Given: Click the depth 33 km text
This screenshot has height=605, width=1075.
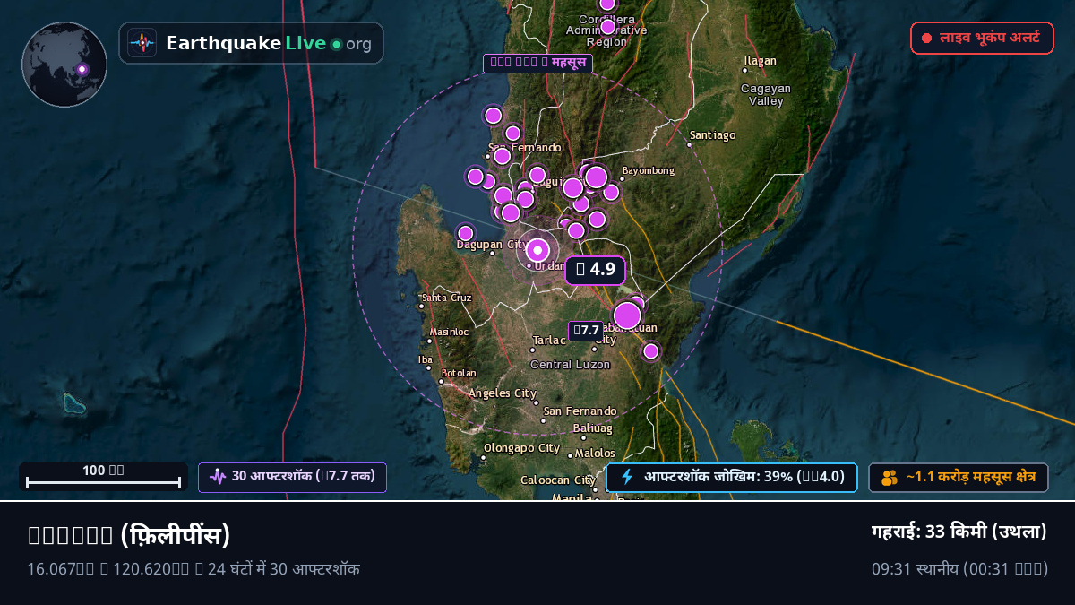Looking at the screenshot, I should click(959, 532).
